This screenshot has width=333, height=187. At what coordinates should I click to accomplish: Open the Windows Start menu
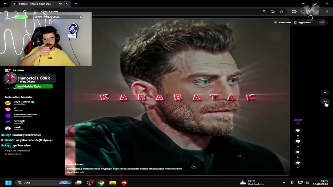coord(8,183)
